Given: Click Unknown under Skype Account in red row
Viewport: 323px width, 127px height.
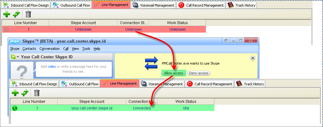Looking at the screenshot, I should click(83, 29).
